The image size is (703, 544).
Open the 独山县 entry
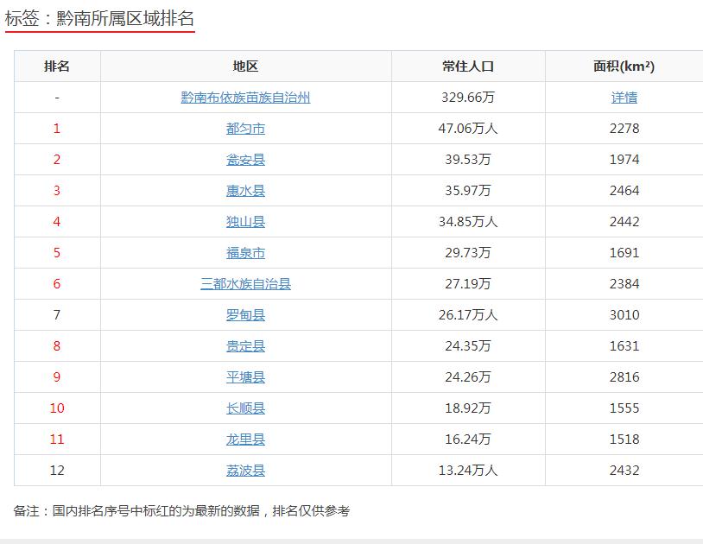coord(245,222)
